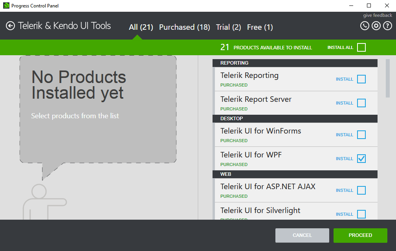Enable the Install All checkbox
This screenshot has height=251, width=396.
pyautogui.click(x=361, y=47)
